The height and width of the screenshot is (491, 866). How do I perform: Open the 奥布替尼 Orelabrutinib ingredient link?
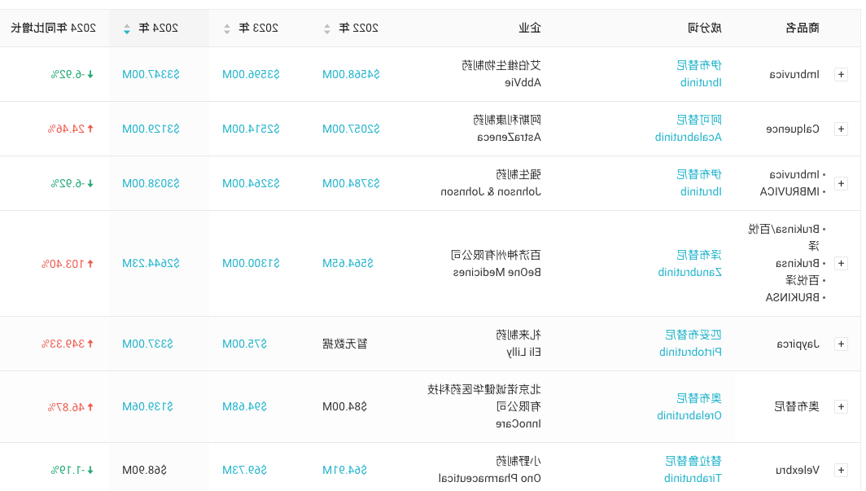click(x=689, y=407)
